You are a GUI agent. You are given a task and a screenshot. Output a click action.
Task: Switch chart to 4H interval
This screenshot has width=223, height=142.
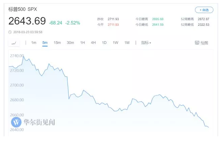click(93, 43)
